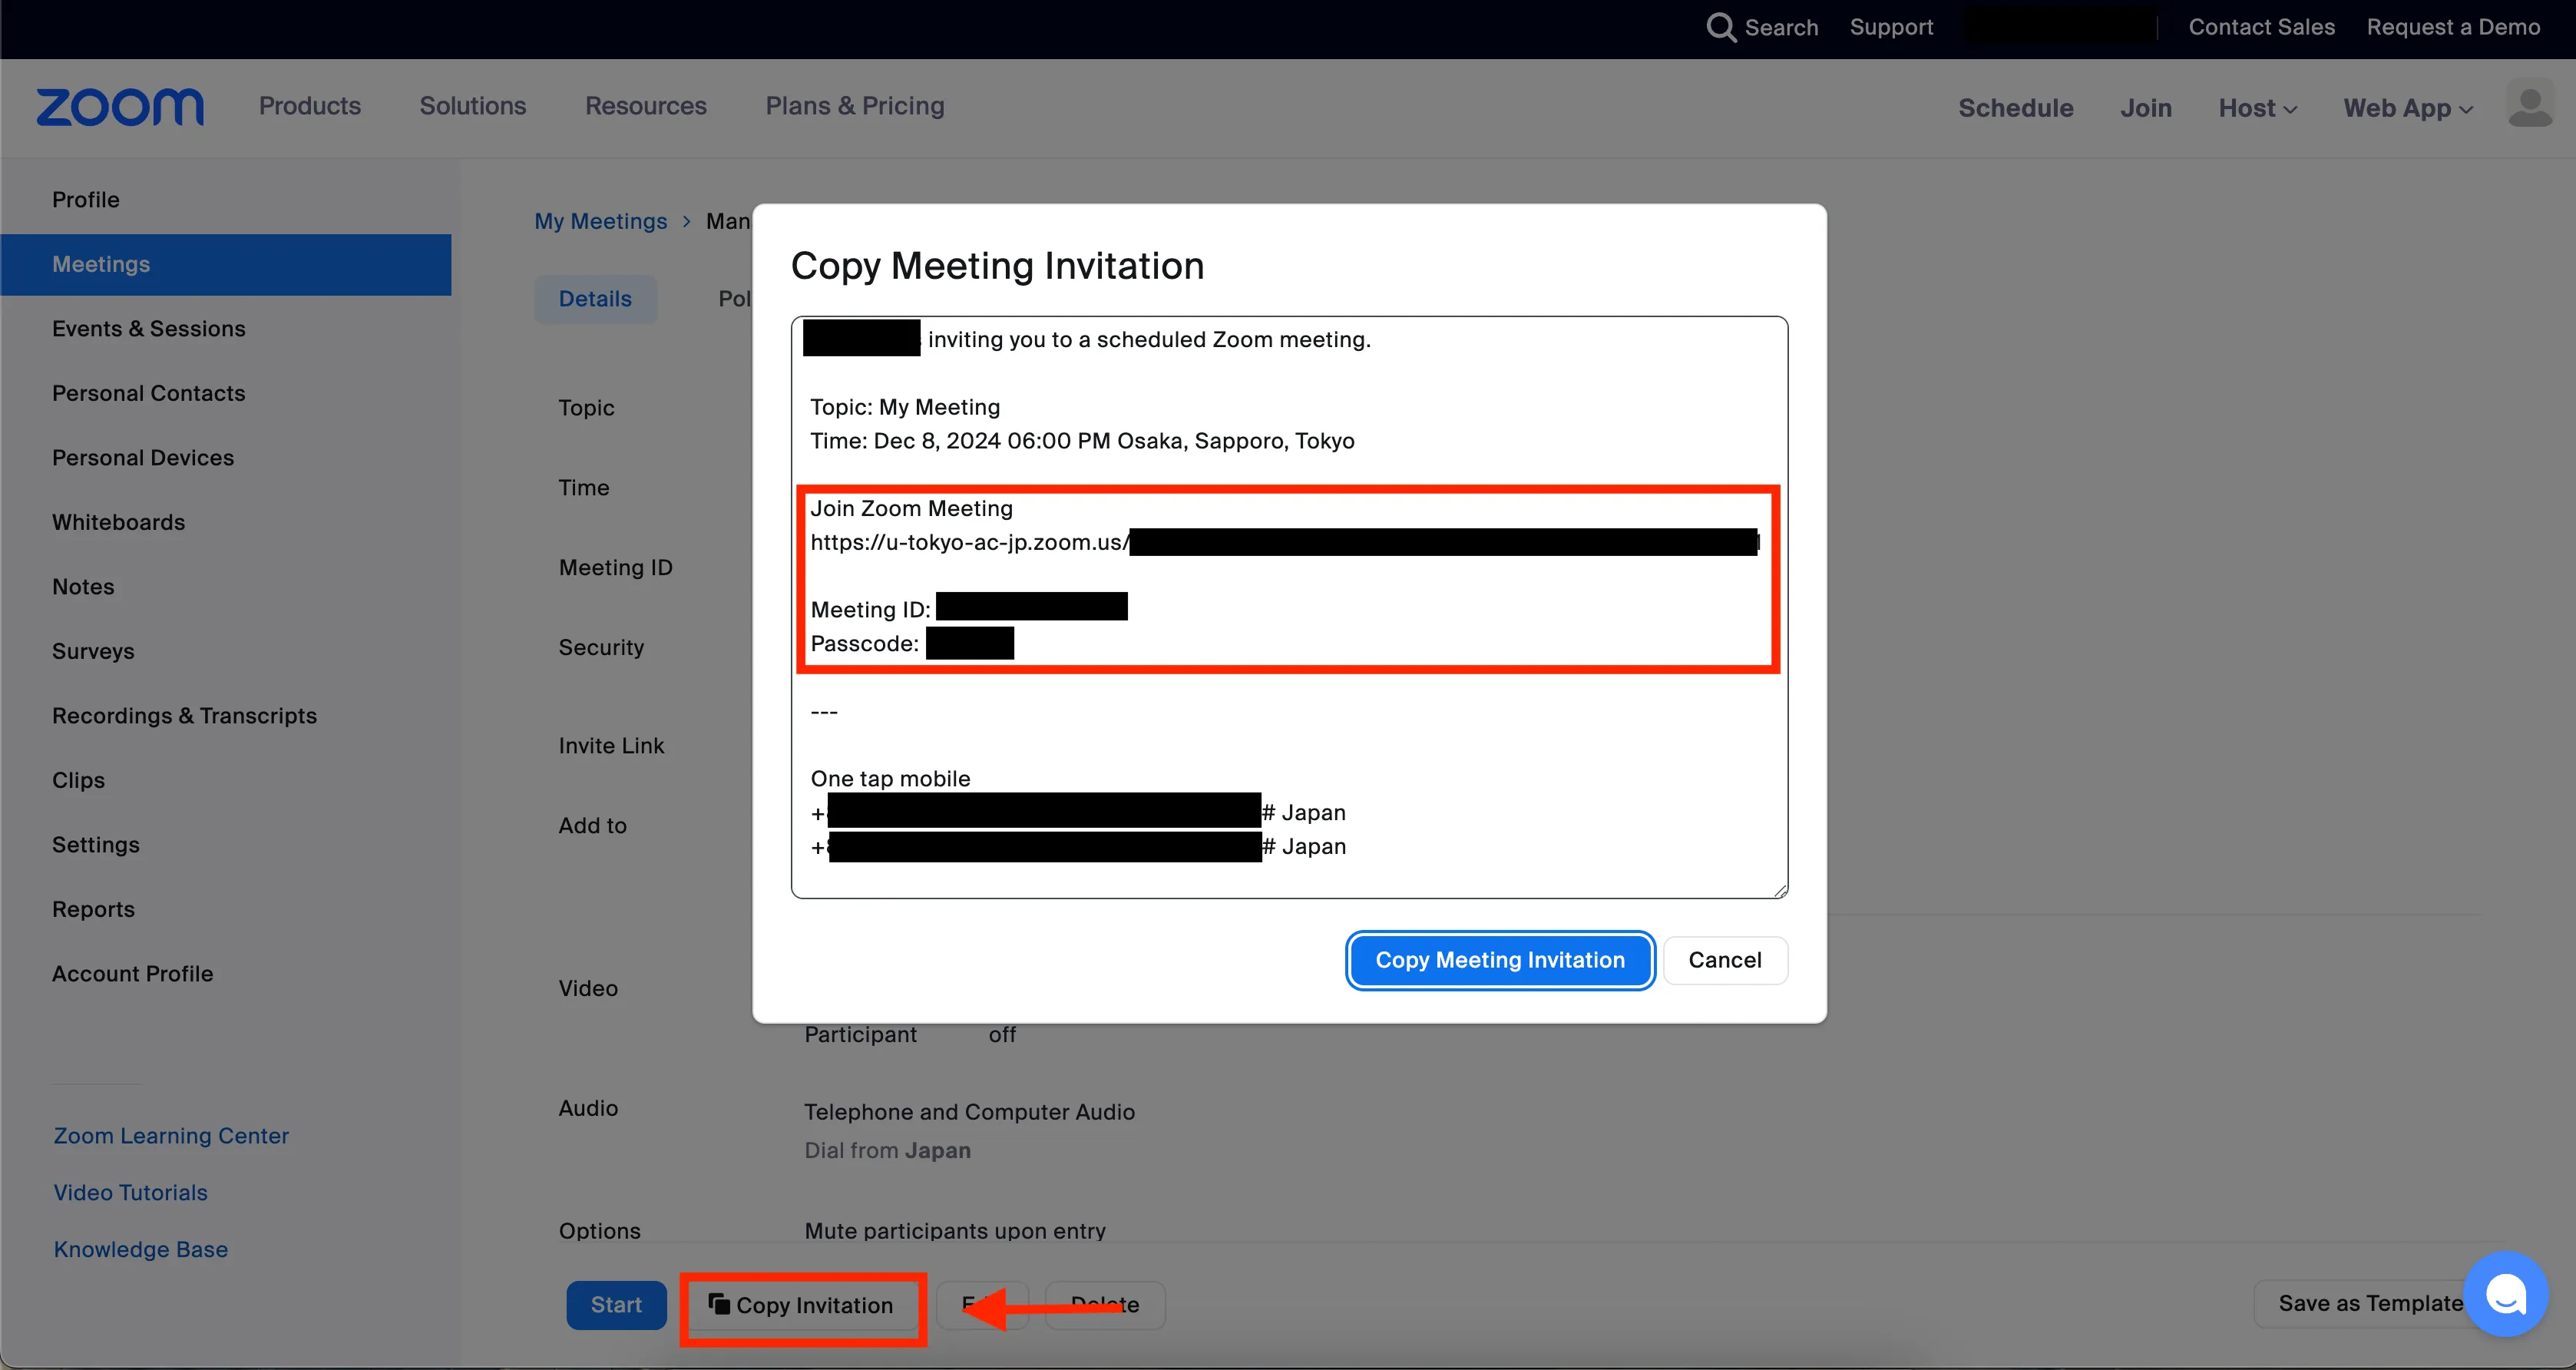Screen dimensions: 2576x1370
Task: Expand the Web App dropdown
Action: (x=2407, y=108)
